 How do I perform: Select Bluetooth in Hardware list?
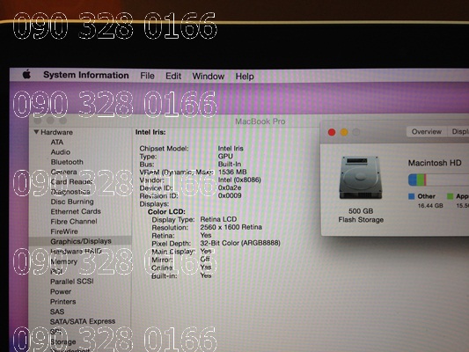(67, 162)
